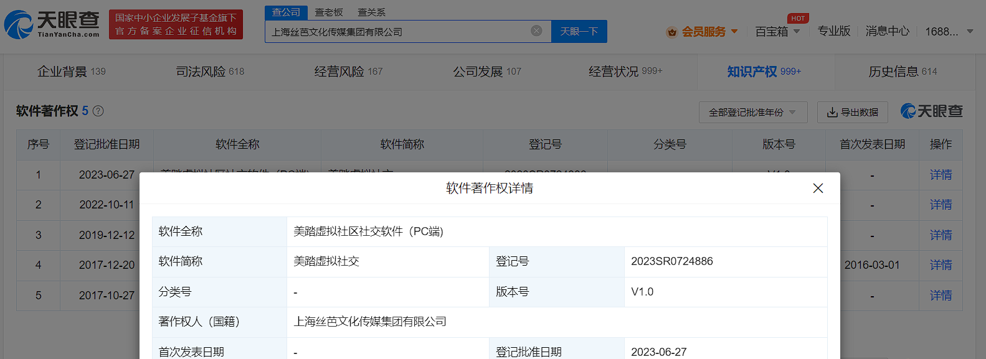The height and width of the screenshot is (359, 986).
Task: Switch to the 查公司 search tab
Action: 286,12
